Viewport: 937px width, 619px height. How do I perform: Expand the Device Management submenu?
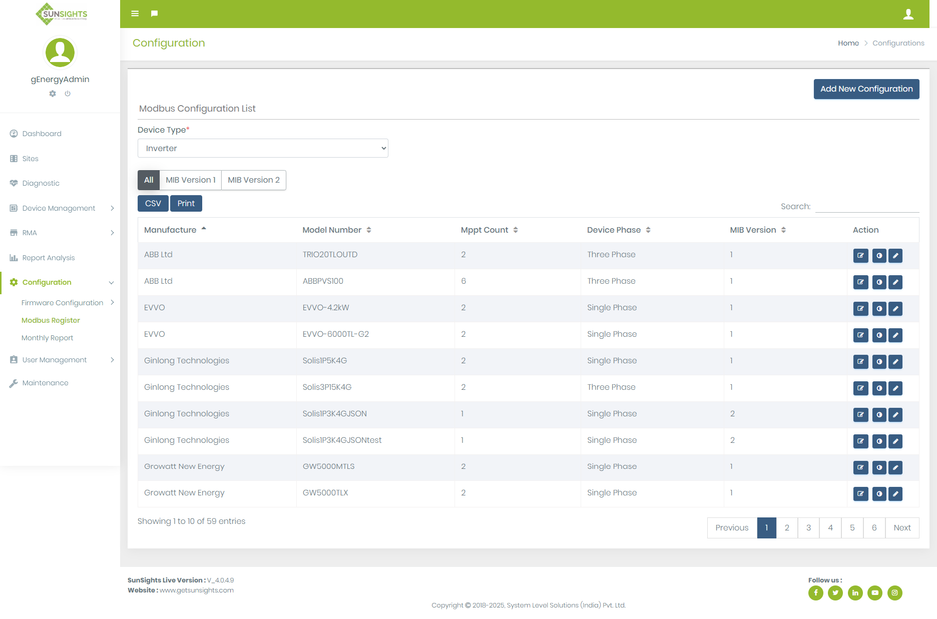click(58, 208)
